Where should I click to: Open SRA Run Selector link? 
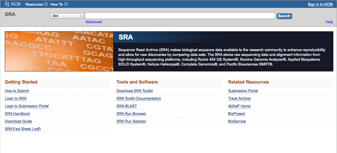(131, 121)
